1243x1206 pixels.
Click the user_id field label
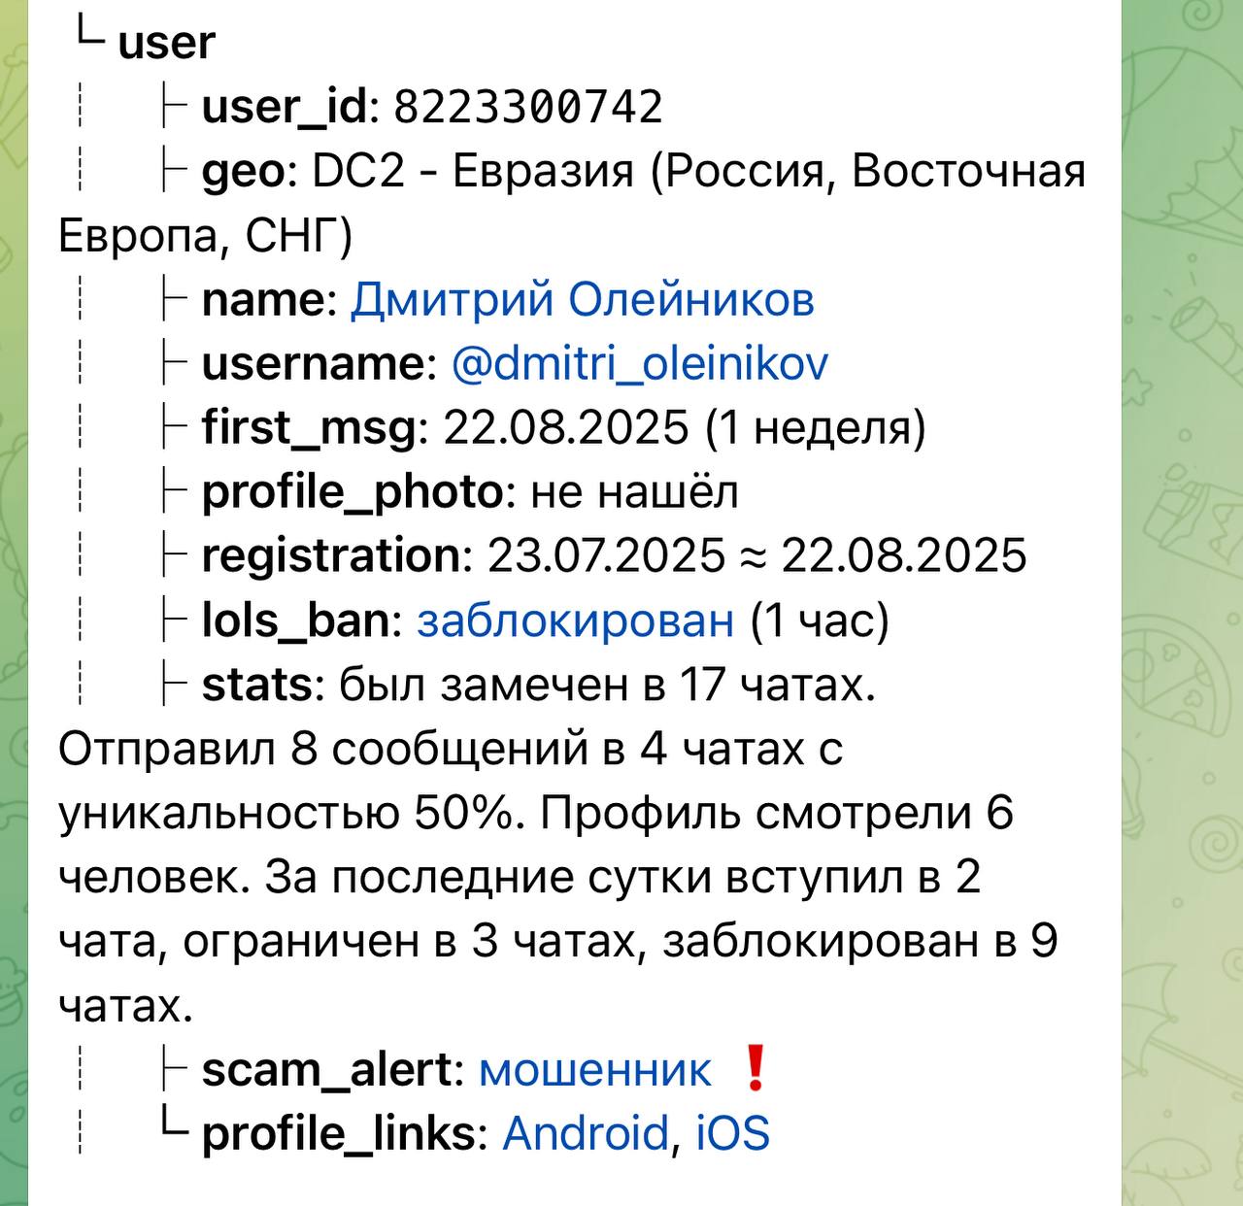tap(285, 108)
